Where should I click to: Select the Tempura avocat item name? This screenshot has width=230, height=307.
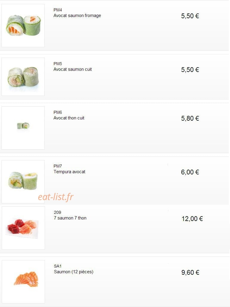coord(69,172)
